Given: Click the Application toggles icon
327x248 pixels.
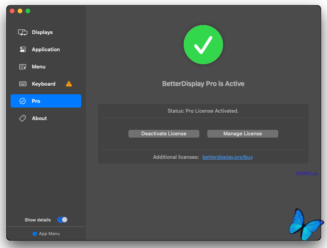Looking at the screenshot, I should pos(23,49).
